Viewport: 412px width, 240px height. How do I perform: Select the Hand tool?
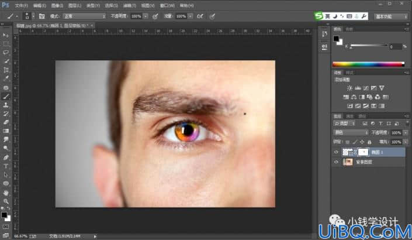click(6, 193)
